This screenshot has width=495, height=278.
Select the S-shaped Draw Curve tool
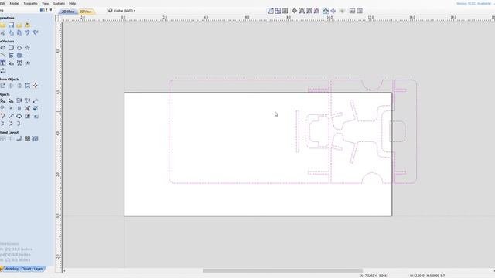(11, 55)
